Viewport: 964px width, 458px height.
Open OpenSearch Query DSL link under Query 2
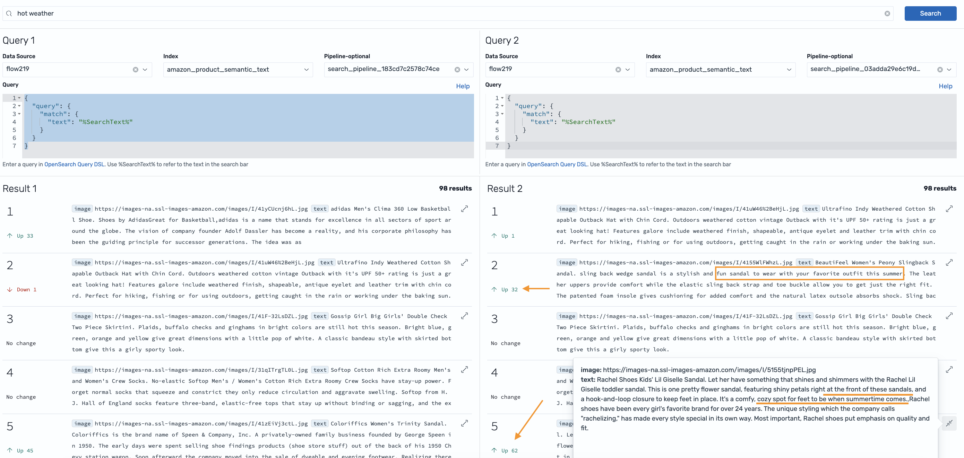[x=557, y=164]
